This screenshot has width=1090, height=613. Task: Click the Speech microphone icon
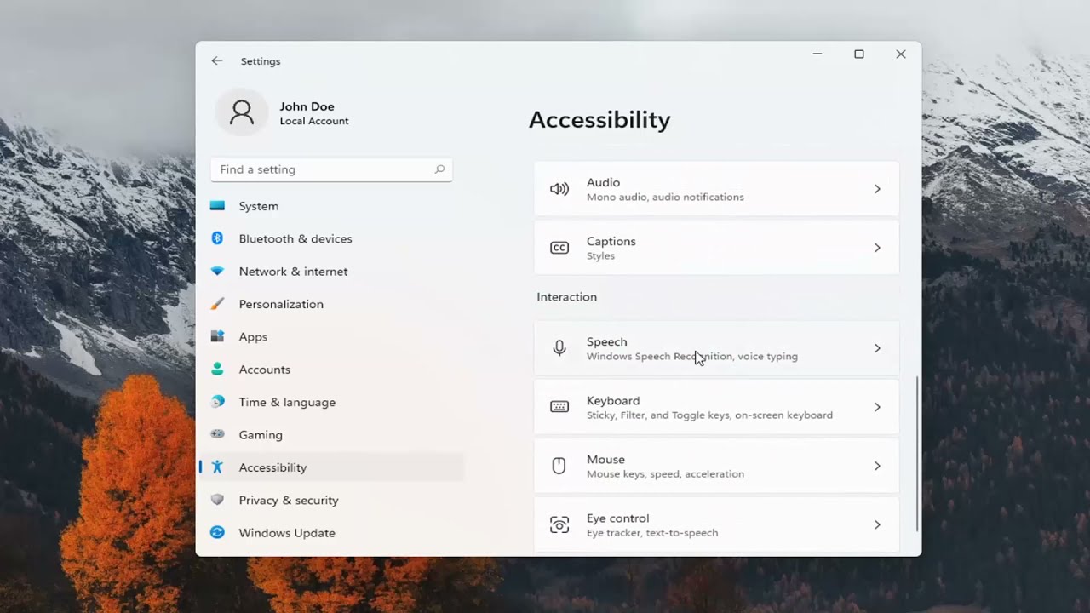click(559, 348)
